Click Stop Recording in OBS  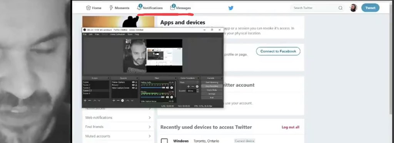(x=212, y=86)
